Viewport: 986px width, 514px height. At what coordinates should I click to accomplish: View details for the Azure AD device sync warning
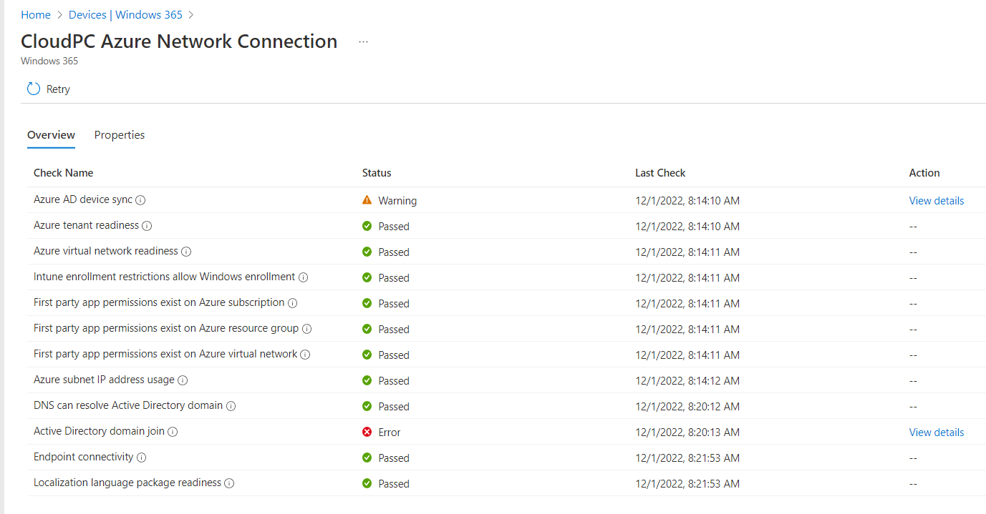[936, 201]
